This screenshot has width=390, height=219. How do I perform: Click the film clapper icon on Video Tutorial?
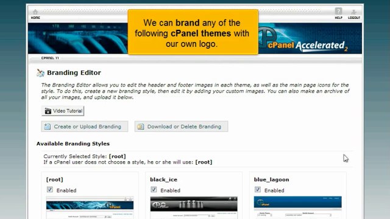click(x=48, y=111)
